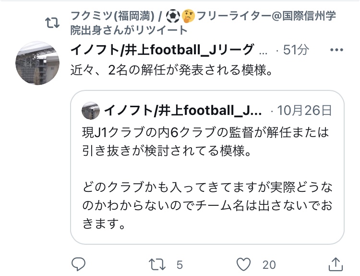Share the tweet via the share icon
Screen dimensions: 360x276
click(336, 263)
